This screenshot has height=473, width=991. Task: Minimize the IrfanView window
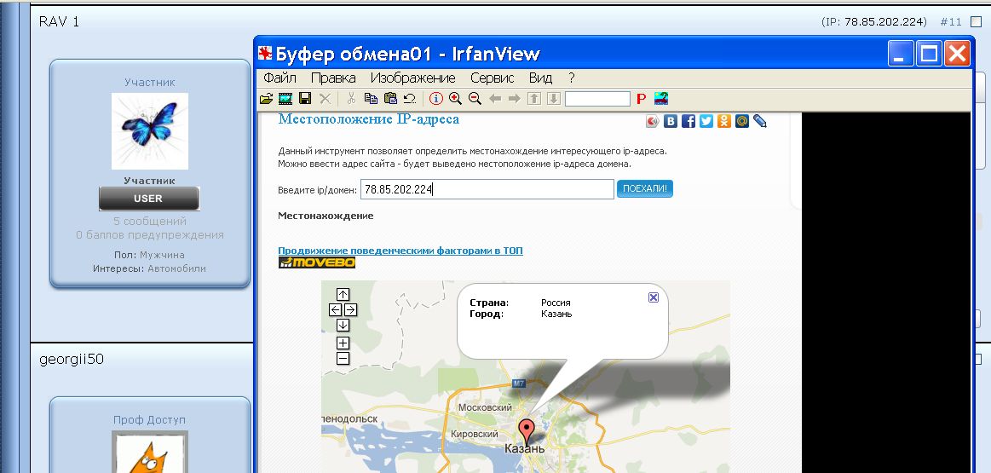(x=901, y=54)
